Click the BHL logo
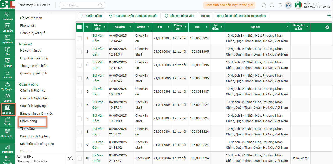The height and width of the screenshot is (164, 333). click(x=8, y=5)
